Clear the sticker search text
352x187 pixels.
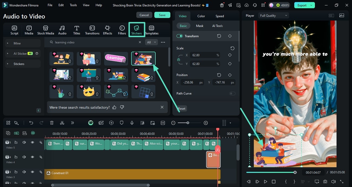coord(140,42)
